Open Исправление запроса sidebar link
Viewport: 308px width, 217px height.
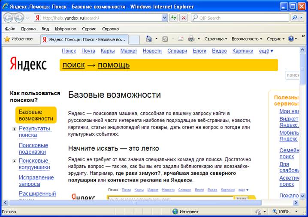tap(36, 181)
